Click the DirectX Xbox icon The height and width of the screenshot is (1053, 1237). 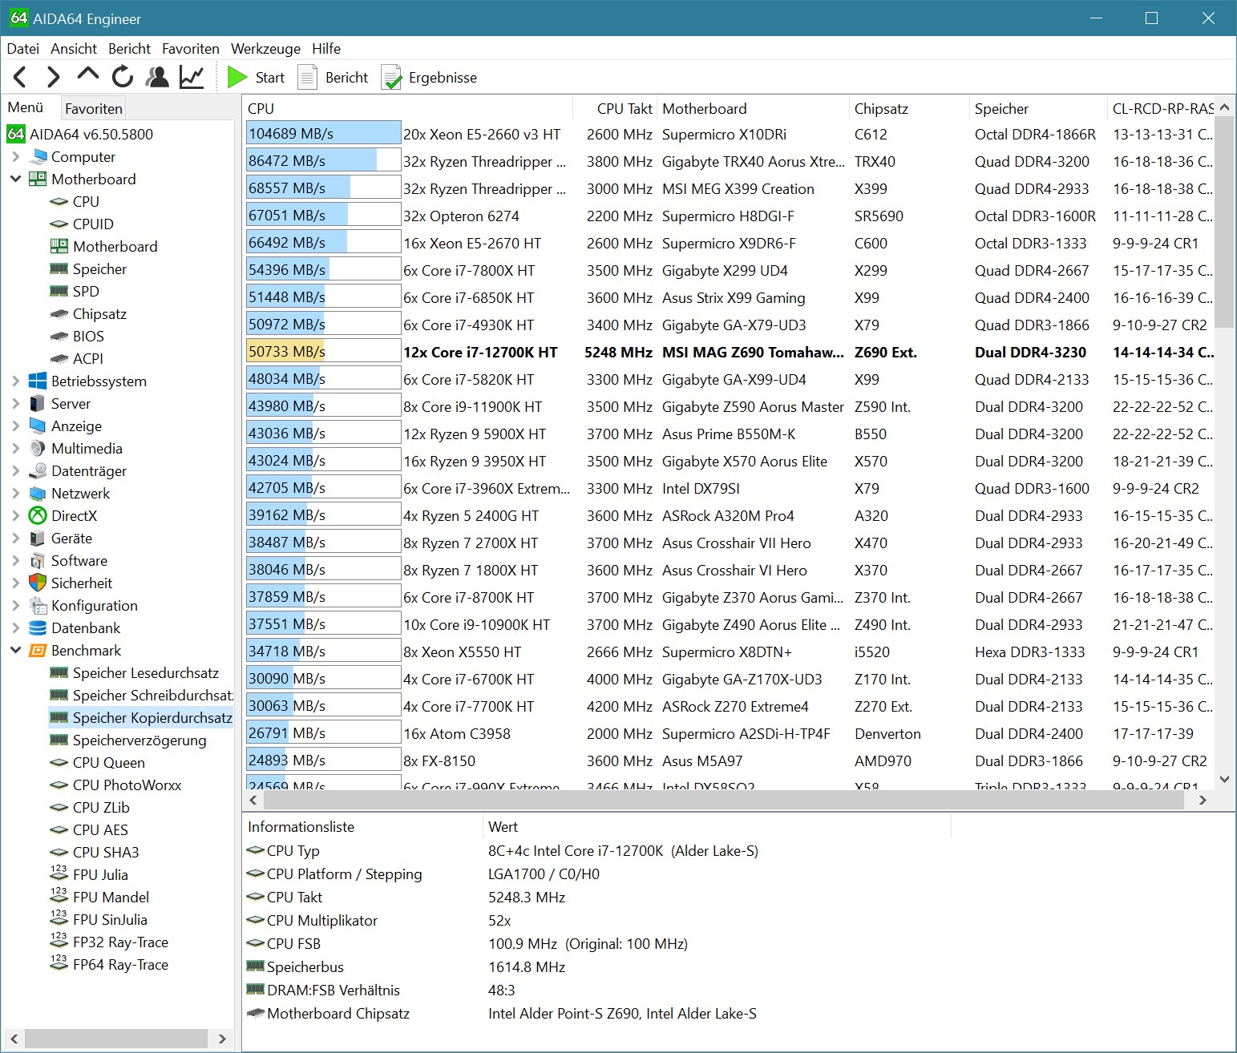point(38,515)
